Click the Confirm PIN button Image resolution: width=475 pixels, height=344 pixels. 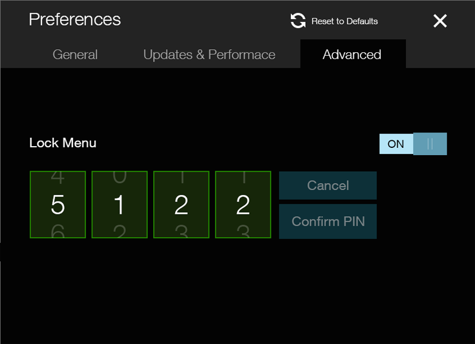click(x=328, y=222)
